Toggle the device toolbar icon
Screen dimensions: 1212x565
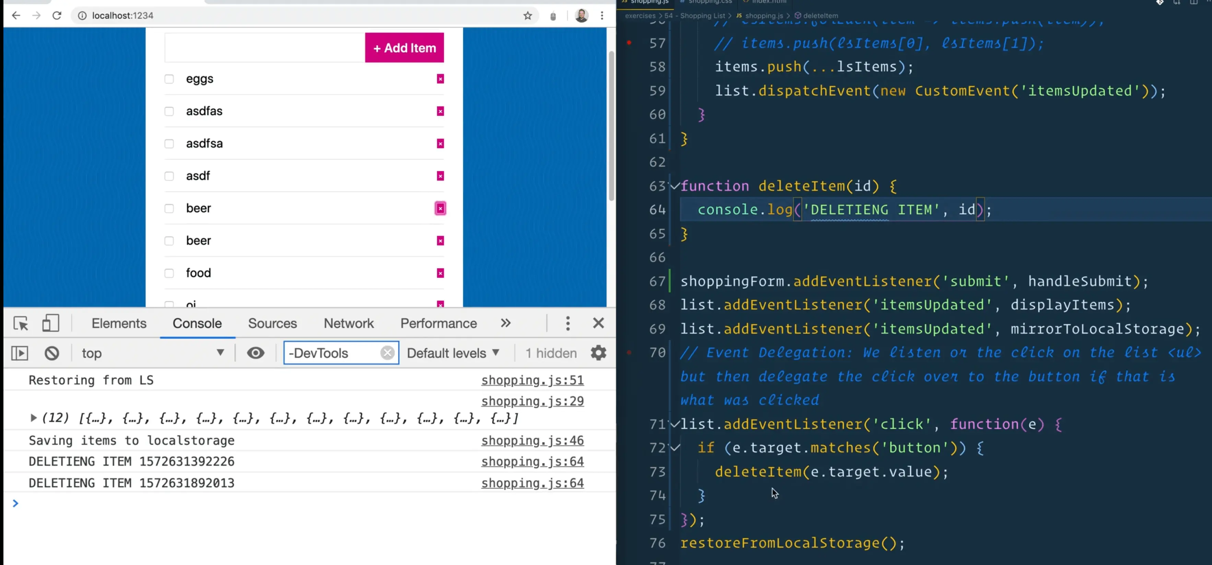(x=50, y=323)
